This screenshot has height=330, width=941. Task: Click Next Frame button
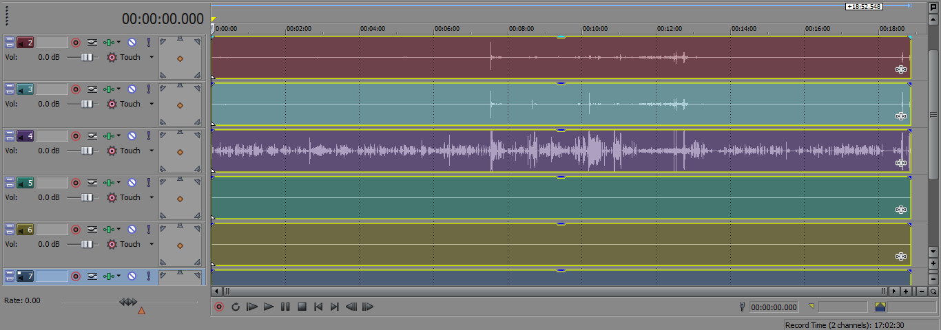click(x=368, y=307)
